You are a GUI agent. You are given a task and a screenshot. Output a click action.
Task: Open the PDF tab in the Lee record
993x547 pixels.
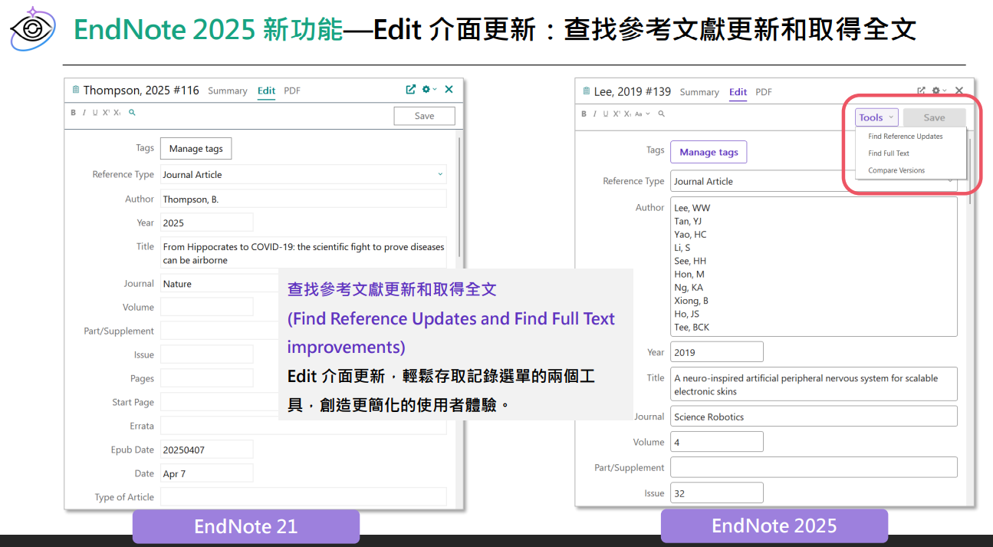[x=764, y=91]
